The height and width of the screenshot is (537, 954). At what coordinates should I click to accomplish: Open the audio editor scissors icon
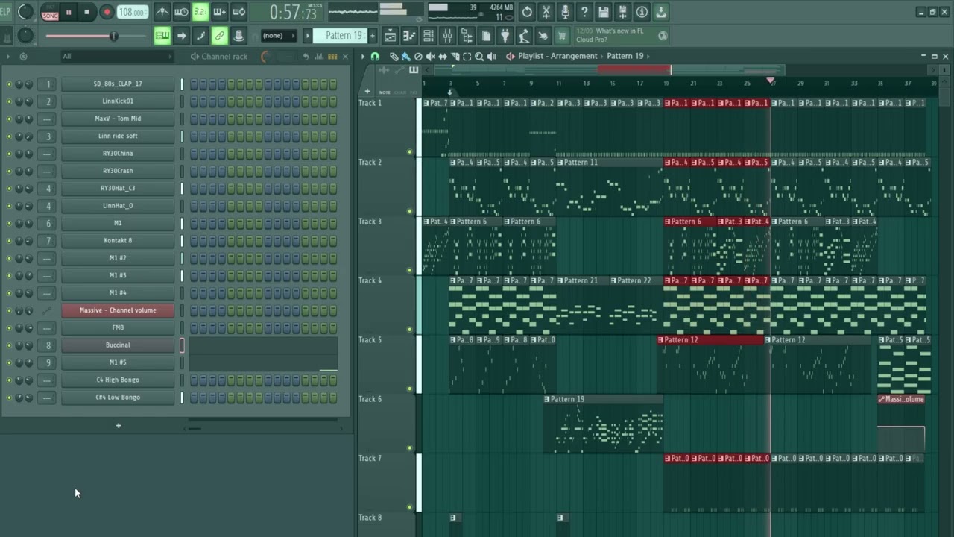(x=546, y=12)
